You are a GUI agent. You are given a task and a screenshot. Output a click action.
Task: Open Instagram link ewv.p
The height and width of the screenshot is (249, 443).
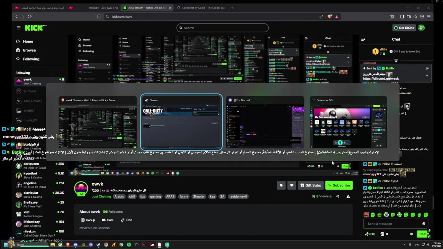coord(88,220)
